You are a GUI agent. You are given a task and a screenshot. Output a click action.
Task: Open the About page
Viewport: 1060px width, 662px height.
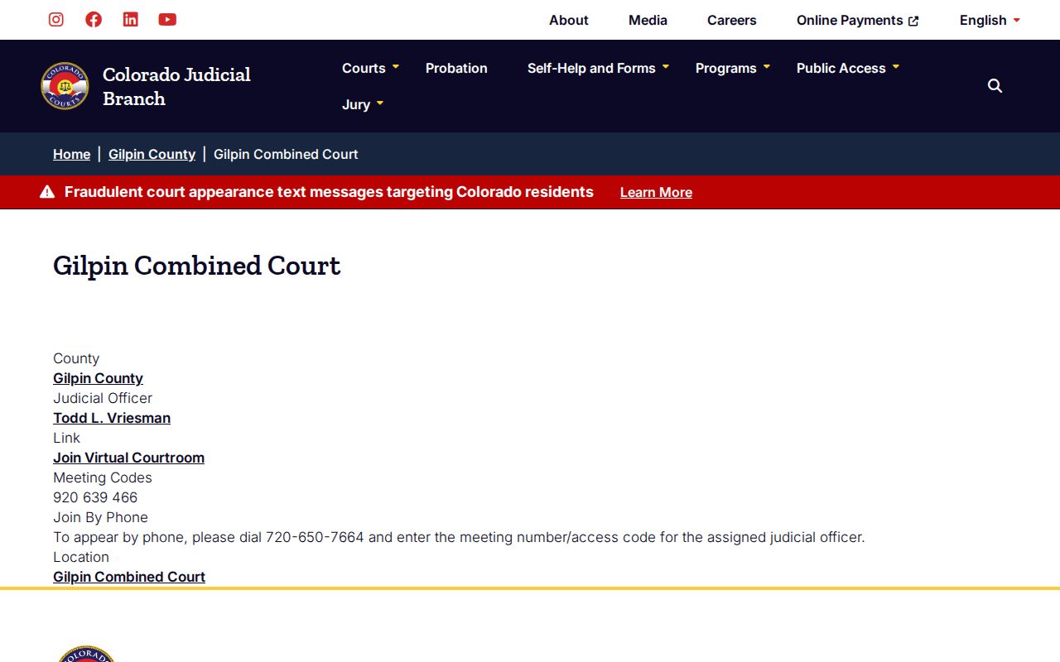point(569,20)
